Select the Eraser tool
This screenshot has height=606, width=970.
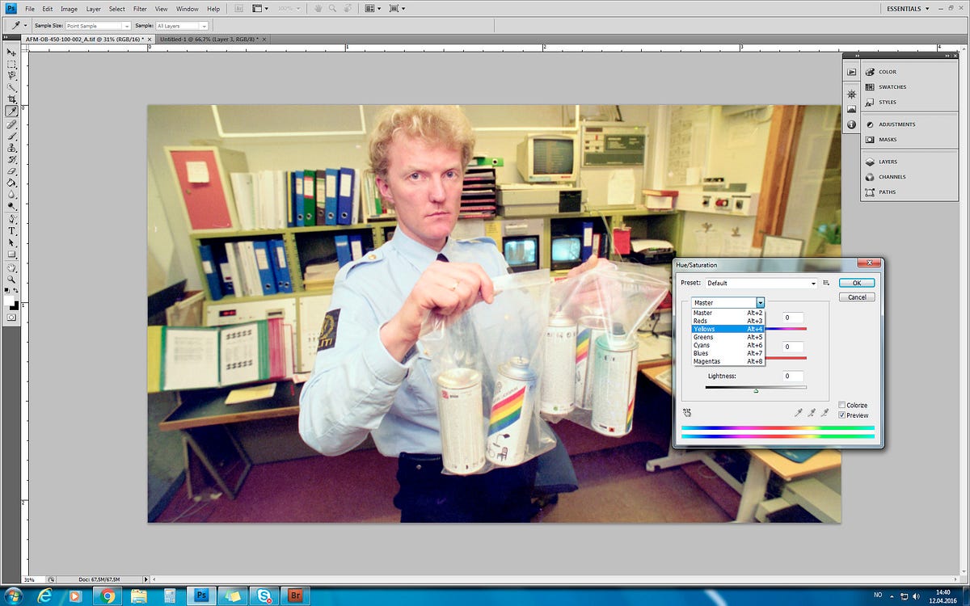pyautogui.click(x=12, y=171)
